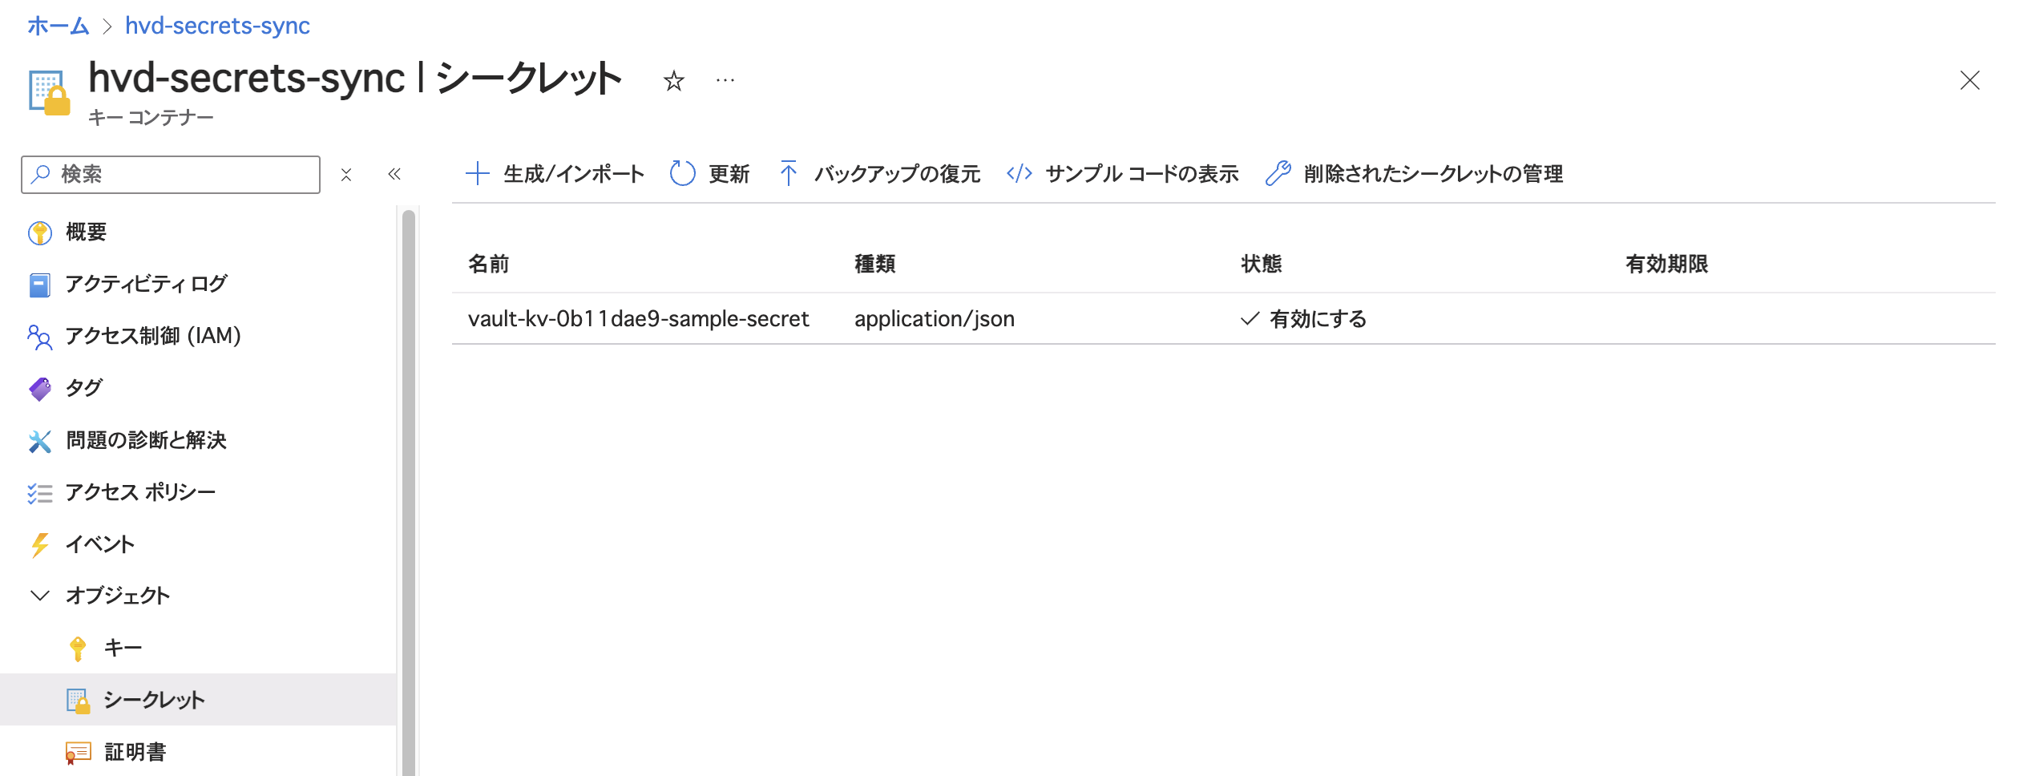Viewport: 2023px width, 776px height.
Task: Click the ホーム breadcrumb link
Action: click(58, 26)
